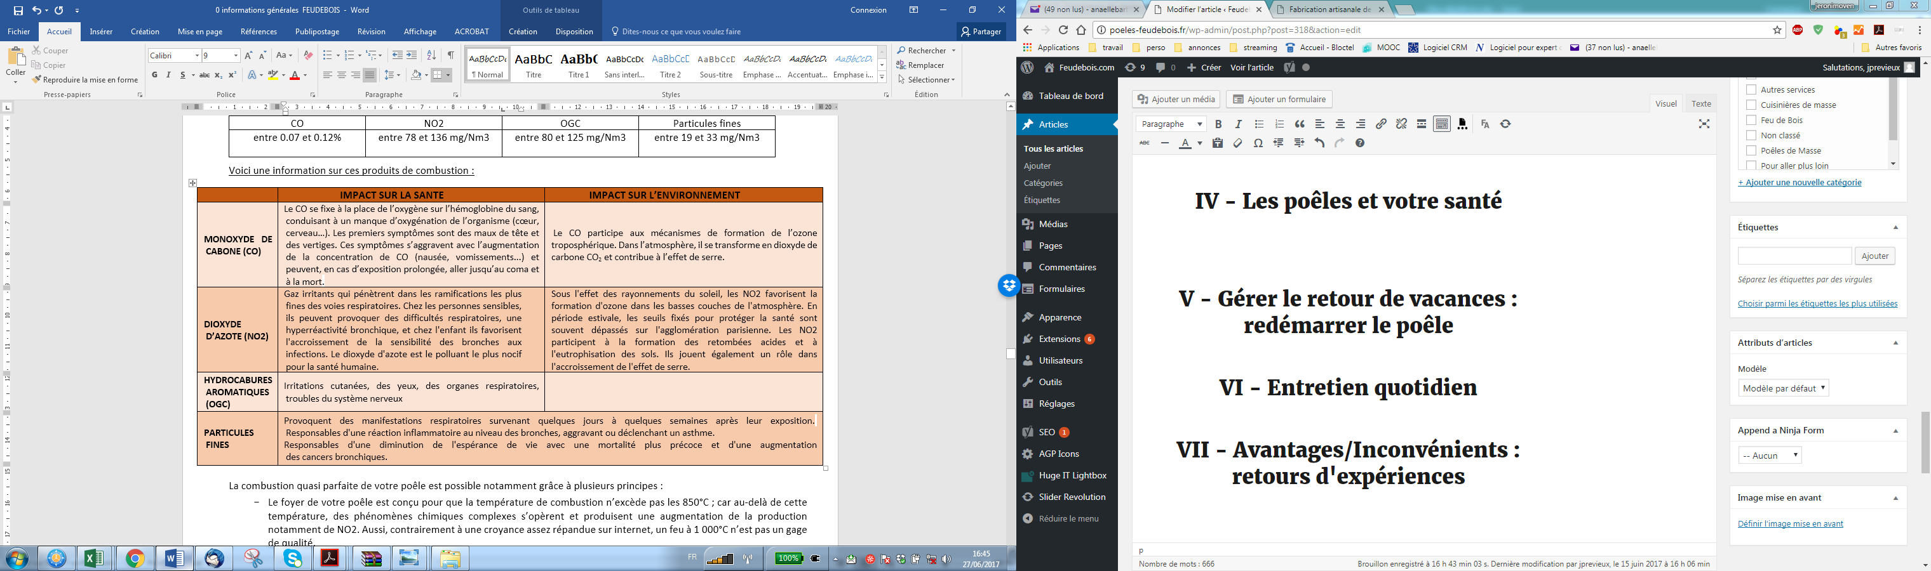Open keyboard shortcuts help in WordPress editor
Screen dimensions: 1931x571
click(1360, 143)
